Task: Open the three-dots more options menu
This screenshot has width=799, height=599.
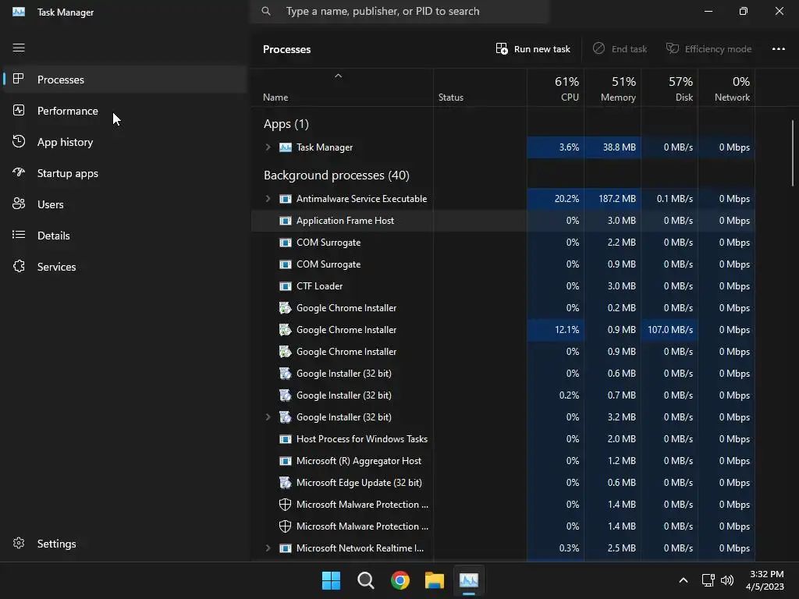Action: tap(778, 49)
